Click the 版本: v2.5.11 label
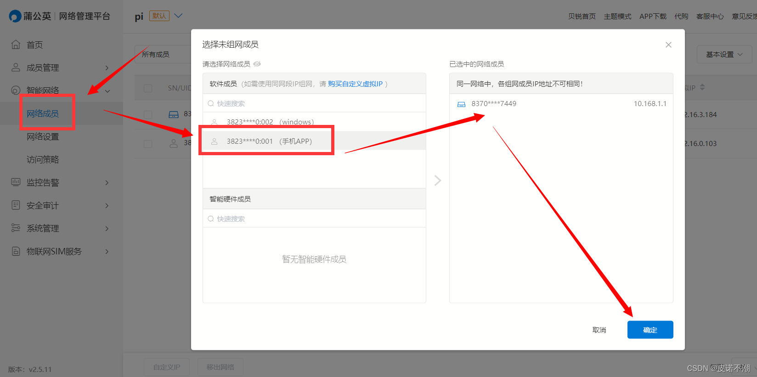The width and height of the screenshot is (757, 377). tap(30, 369)
